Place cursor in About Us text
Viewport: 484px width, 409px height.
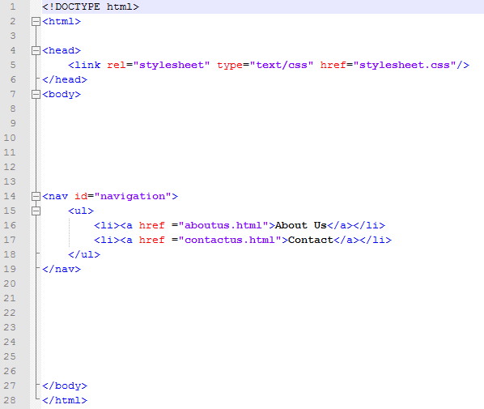point(301,225)
